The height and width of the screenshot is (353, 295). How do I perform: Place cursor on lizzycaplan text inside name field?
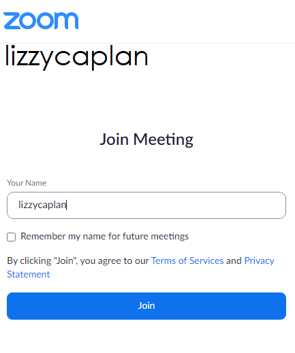coord(42,205)
